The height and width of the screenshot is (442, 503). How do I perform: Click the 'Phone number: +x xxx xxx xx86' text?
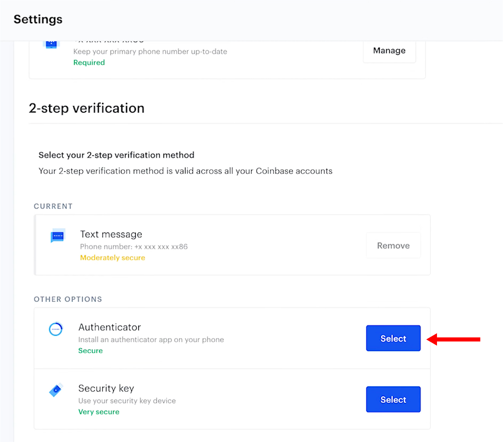click(x=134, y=247)
